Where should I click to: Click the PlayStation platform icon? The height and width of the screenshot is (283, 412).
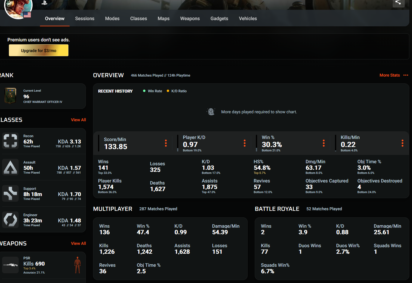click(x=44, y=3)
